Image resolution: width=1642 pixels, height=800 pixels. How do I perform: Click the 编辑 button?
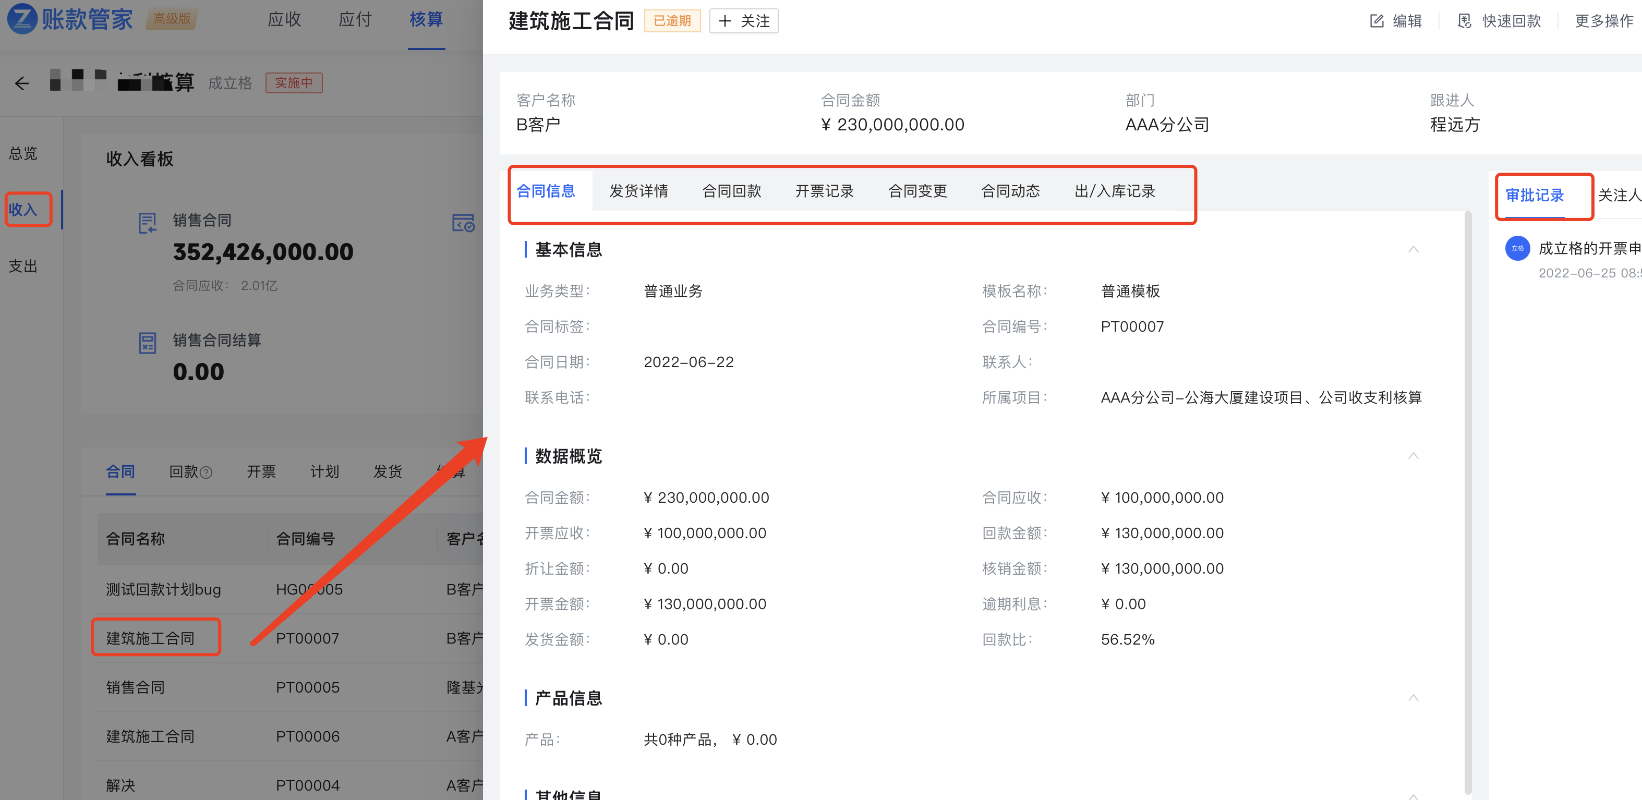[1396, 21]
